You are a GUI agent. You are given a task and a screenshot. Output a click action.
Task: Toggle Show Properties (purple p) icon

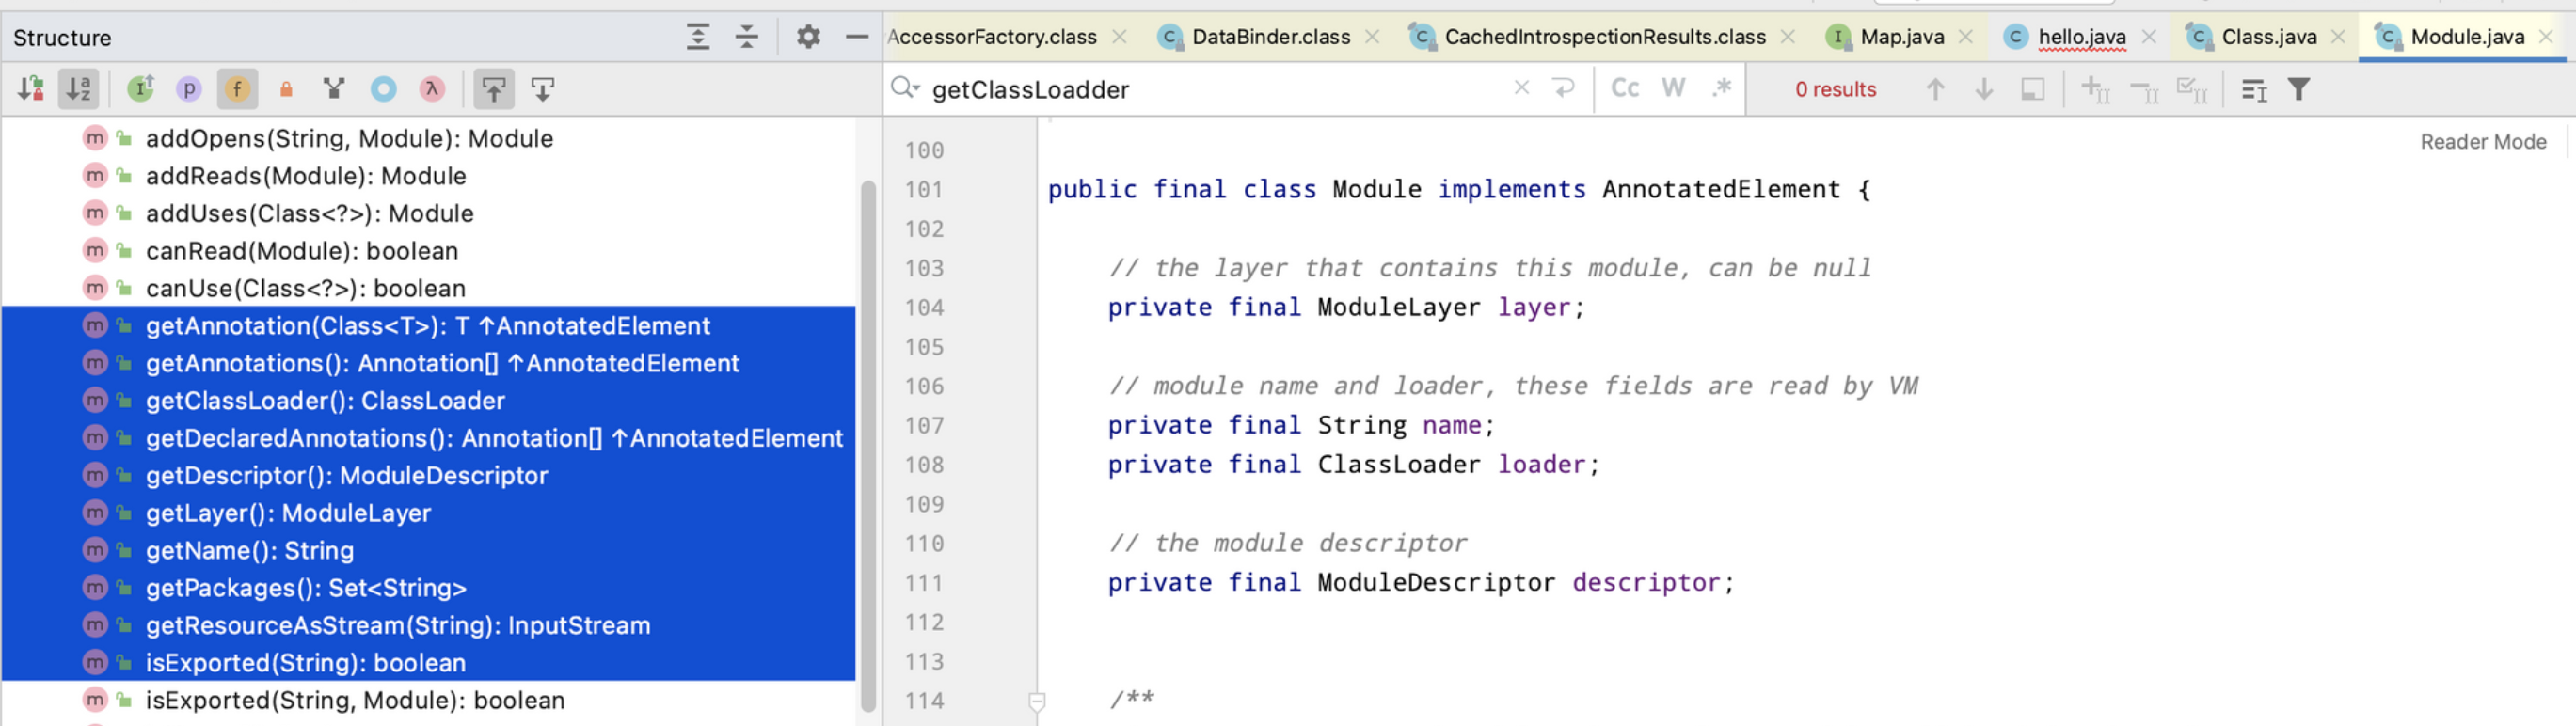tap(189, 89)
